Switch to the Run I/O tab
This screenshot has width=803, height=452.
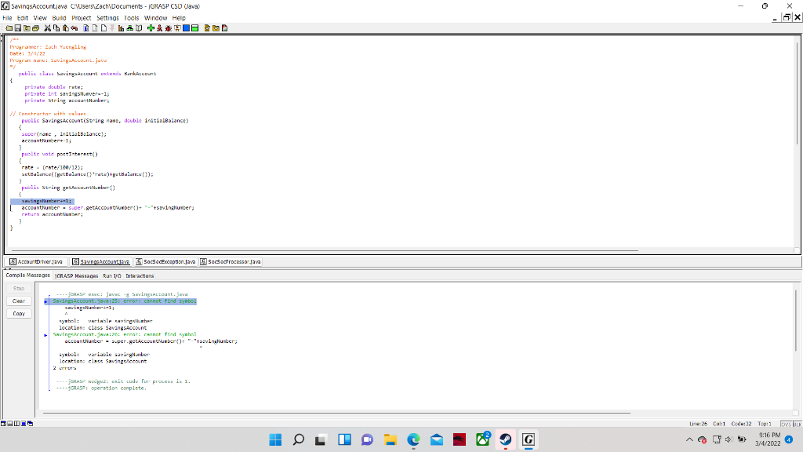111,275
